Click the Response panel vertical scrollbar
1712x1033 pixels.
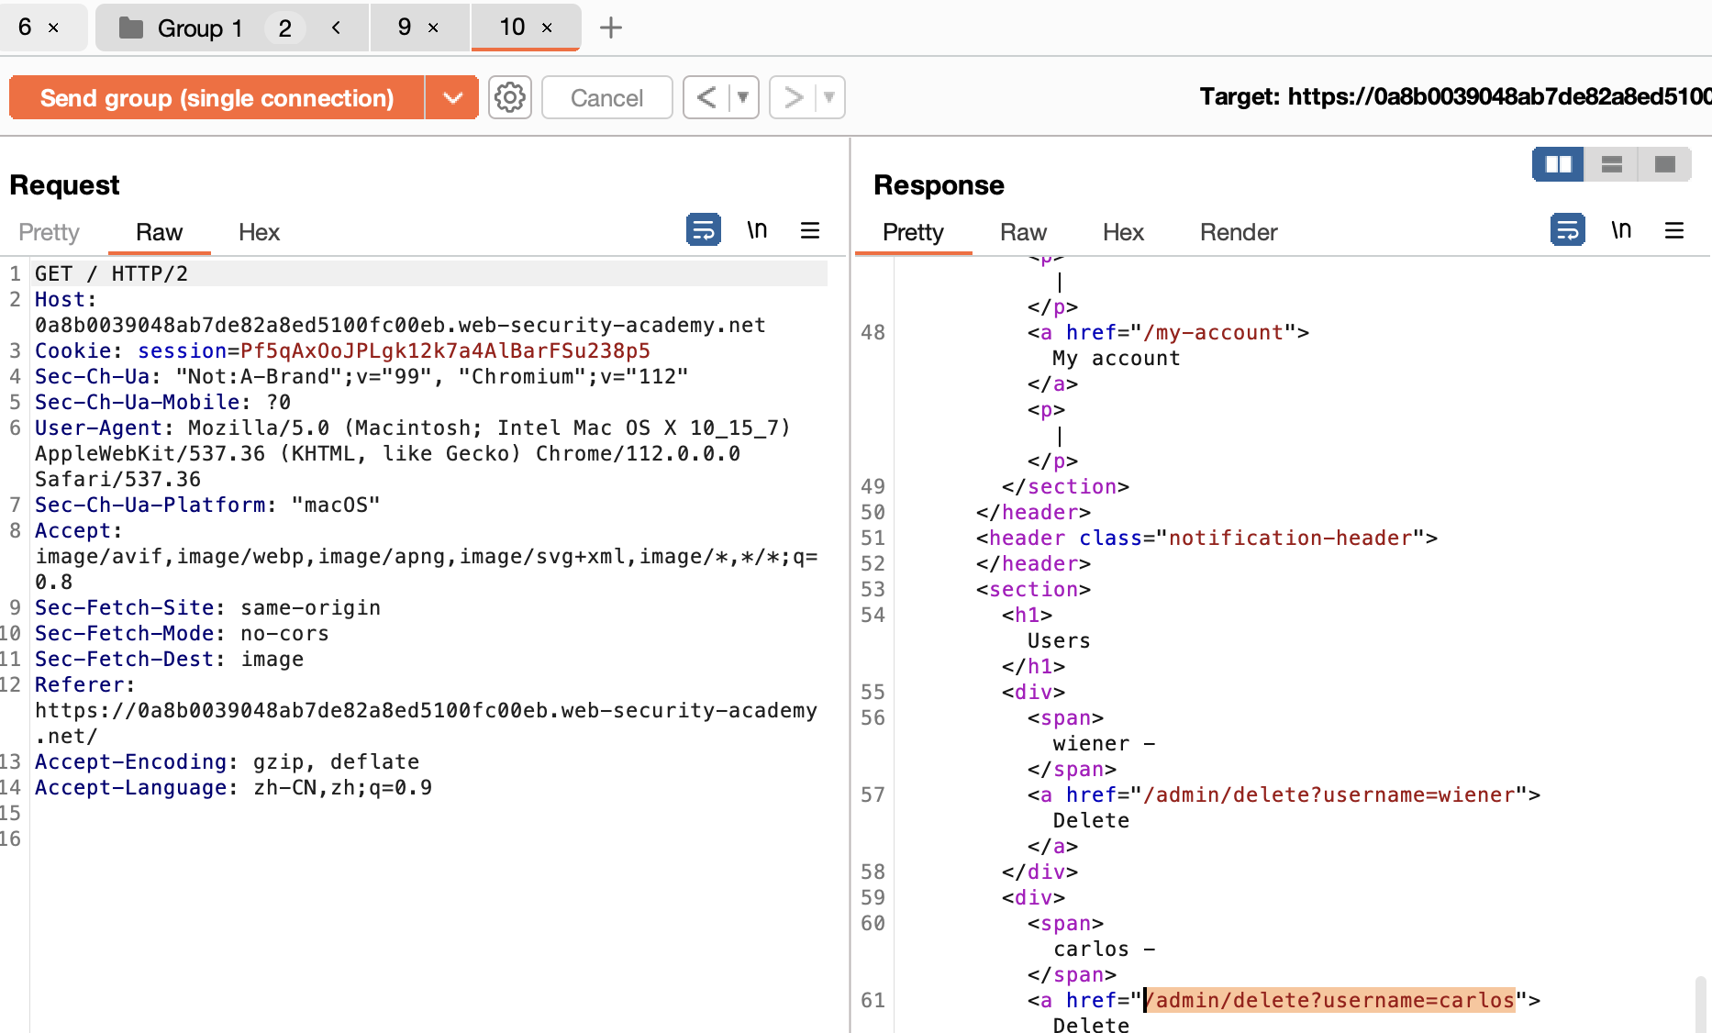coord(1700,1005)
